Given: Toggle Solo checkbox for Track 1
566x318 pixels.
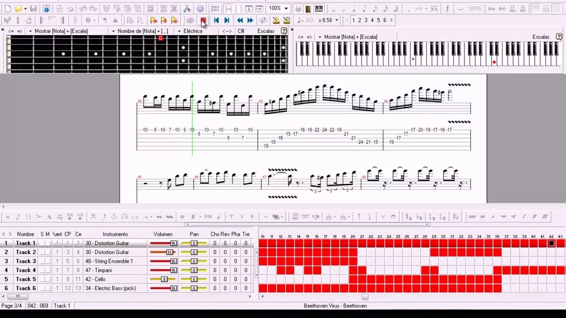Looking at the screenshot, I should tap(42, 243).
